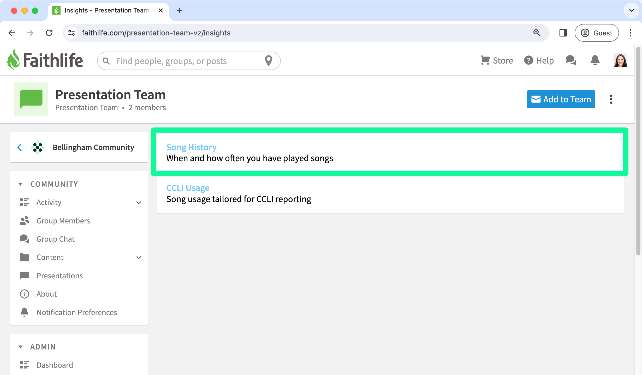Open the messages chat bubbles icon
The height and width of the screenshot is (375, 642).
click(571, 60)
